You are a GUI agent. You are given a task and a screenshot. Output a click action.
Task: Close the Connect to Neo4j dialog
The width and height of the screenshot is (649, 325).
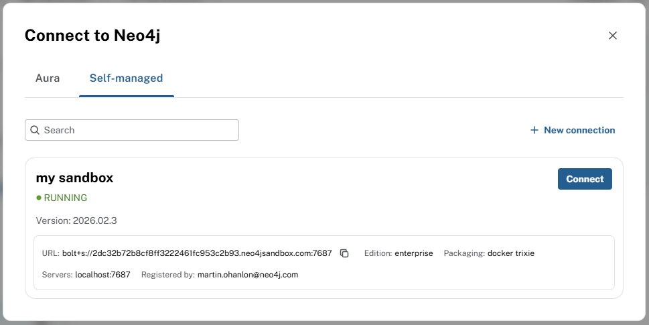click(x=613, y=36)
